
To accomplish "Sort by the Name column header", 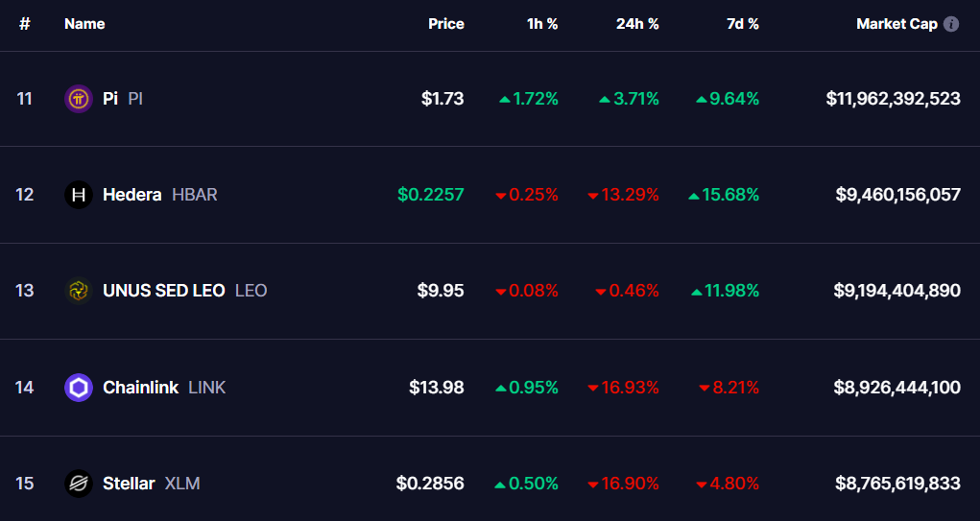I will coord(84,24).
